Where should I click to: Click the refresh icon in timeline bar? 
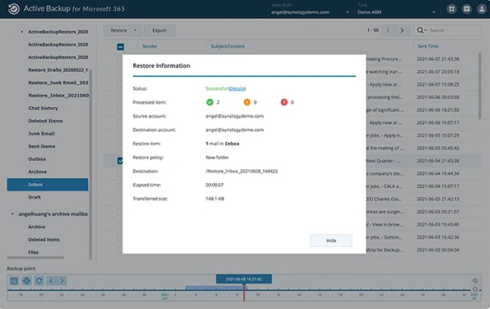(x=38, y=280)
